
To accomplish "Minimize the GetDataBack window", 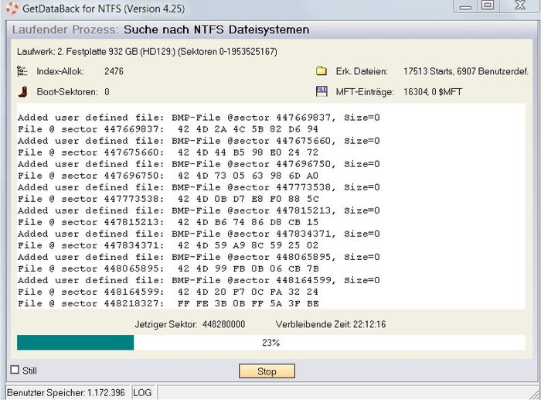I will tap(465, 6).
